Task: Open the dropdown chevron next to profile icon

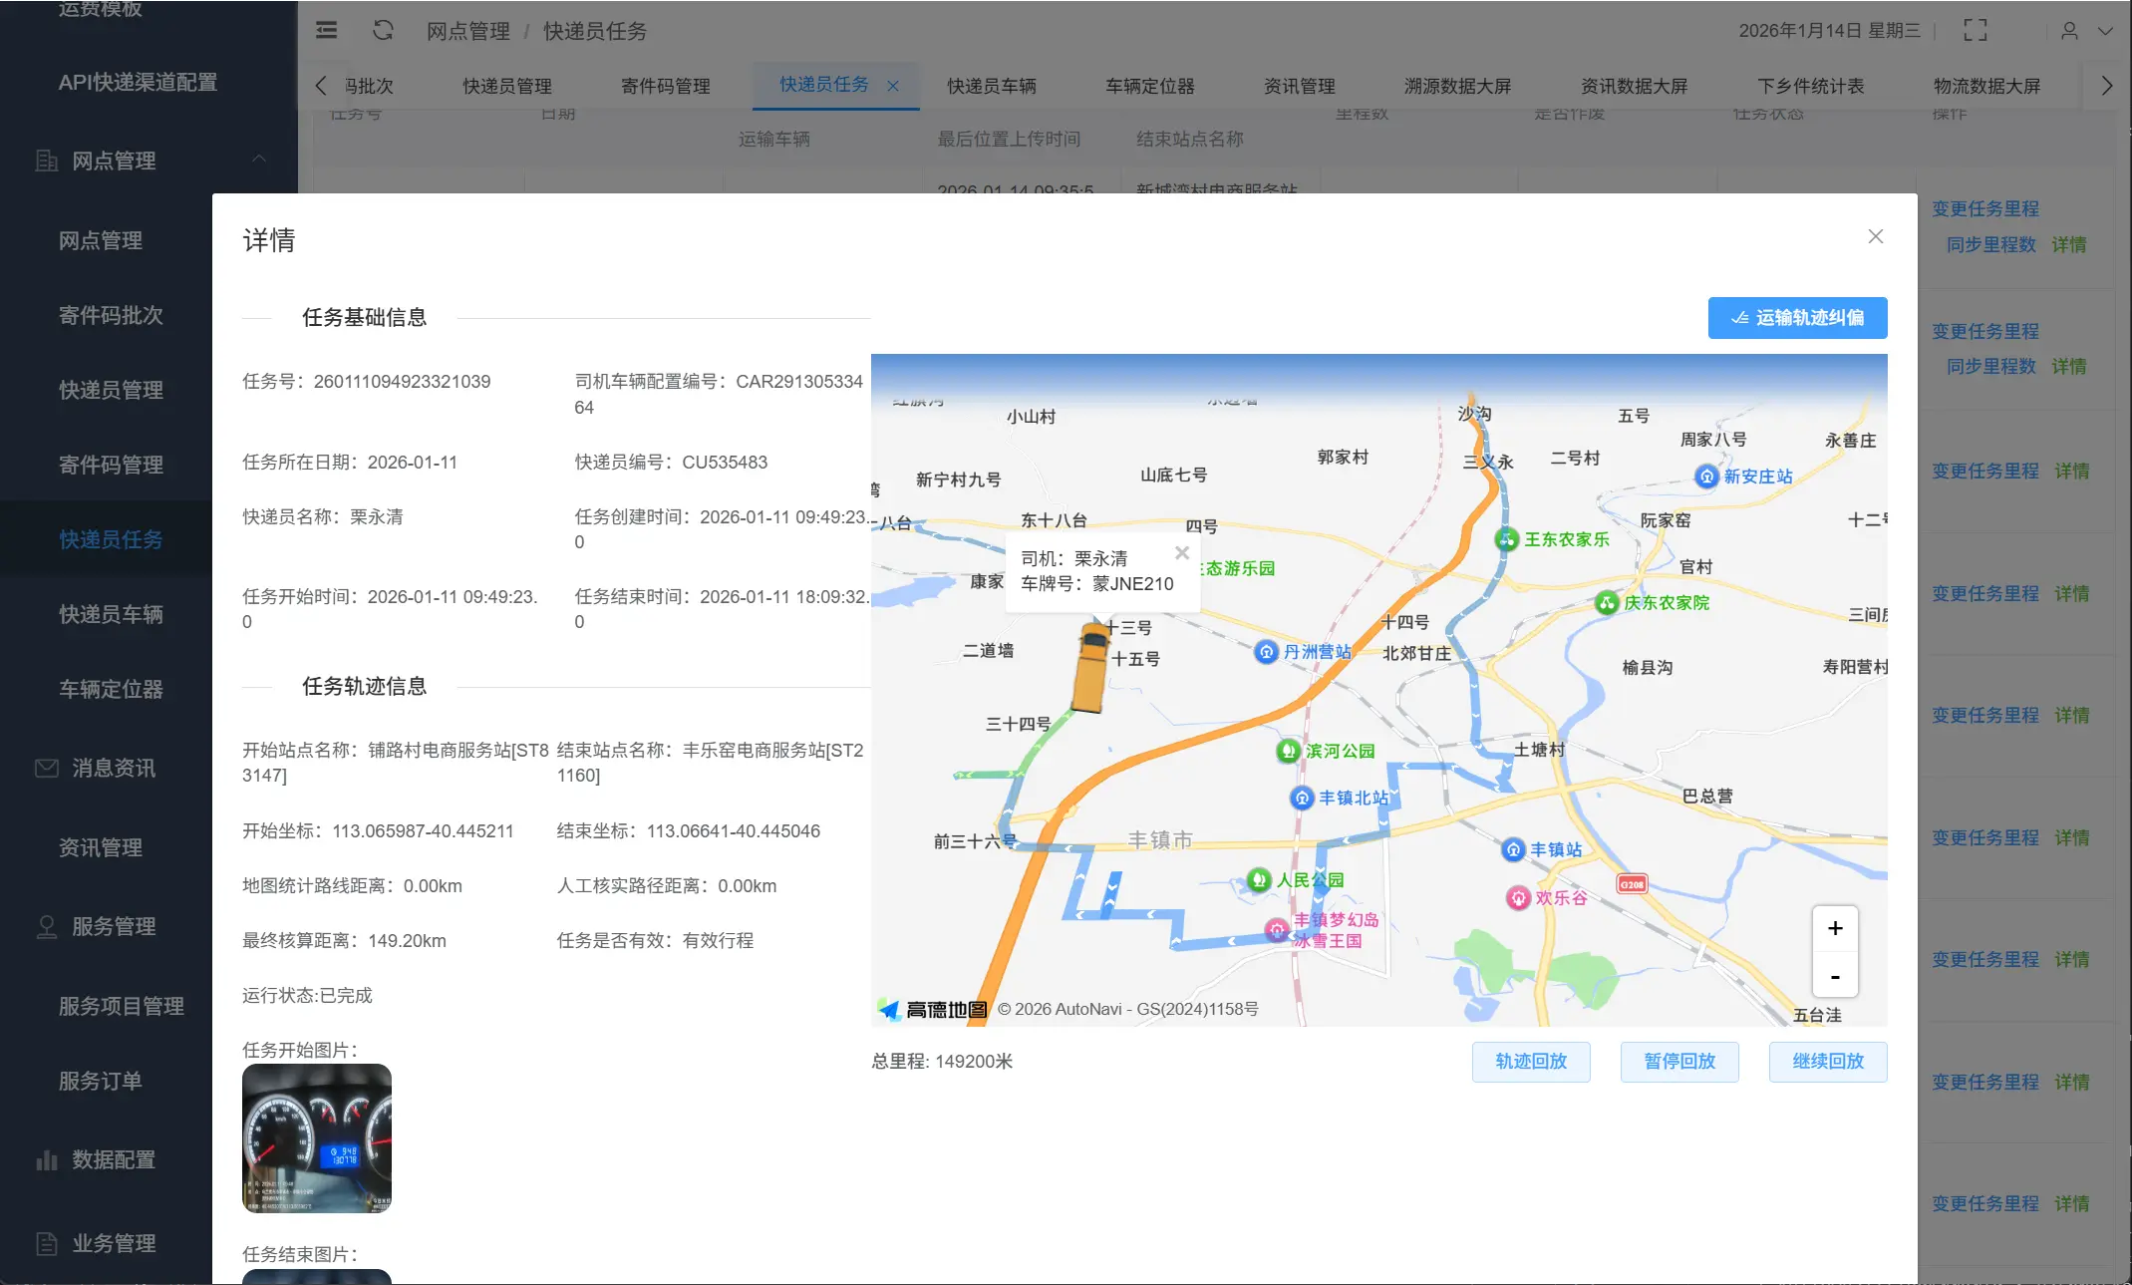Action: pyautogui.click(x=2108, y=31)
